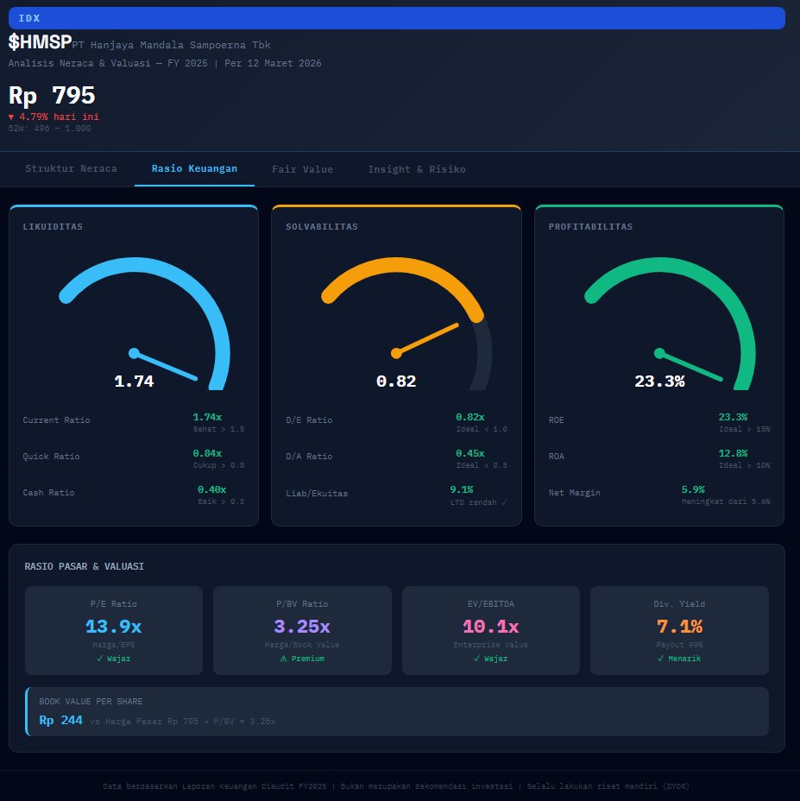The image size is (800, 801).
Task: Select the Rasio Keuangan tab
Action: click(x=194, y=168)
